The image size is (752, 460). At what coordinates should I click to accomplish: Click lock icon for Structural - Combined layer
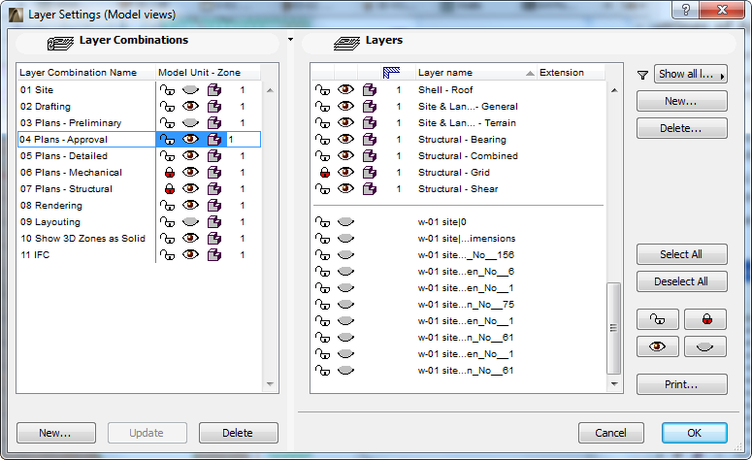(x=322, y=156)
